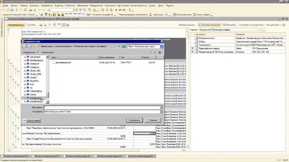Open the Настройки пользователя dropdown
Viewport: 289px width, 162px height.
(252, 25)
